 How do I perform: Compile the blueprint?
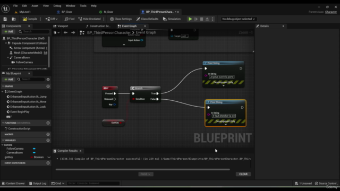point(30,19)
